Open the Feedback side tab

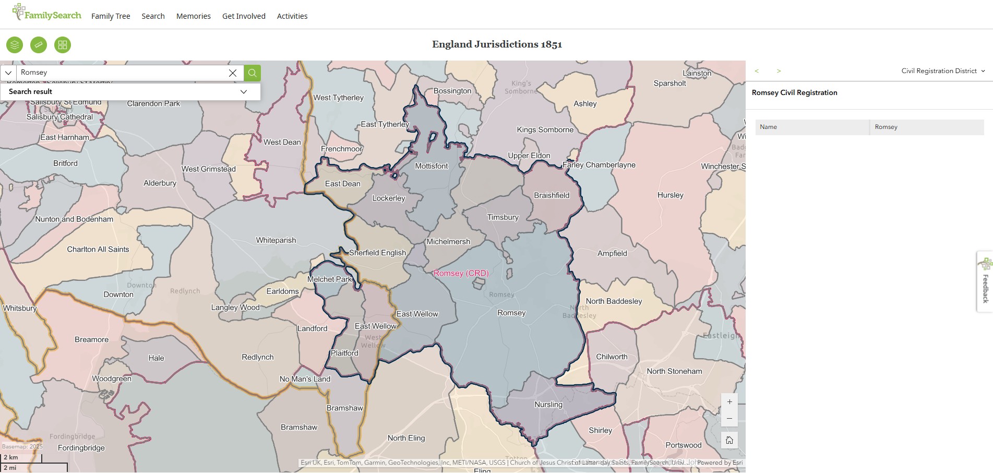click(x=985, y=282)
